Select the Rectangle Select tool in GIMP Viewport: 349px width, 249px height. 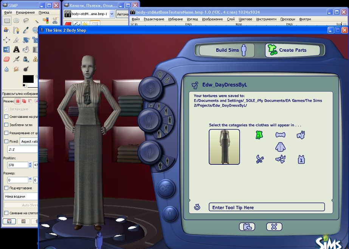pyautogui.click(x=7, y=21)
